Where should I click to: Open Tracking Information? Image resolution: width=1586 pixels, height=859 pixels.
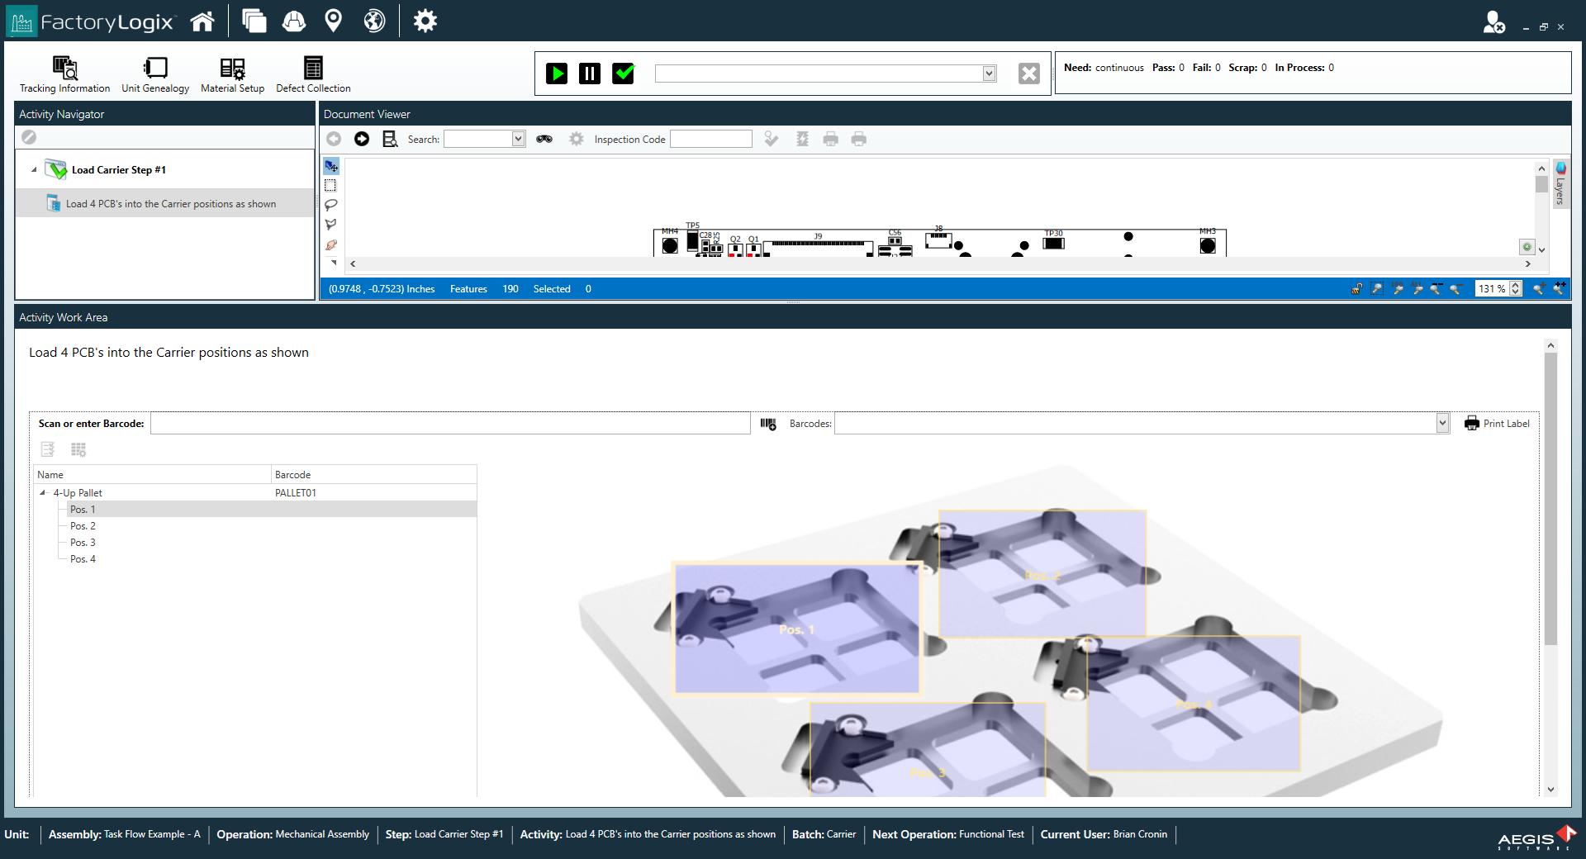coord(64,74)
